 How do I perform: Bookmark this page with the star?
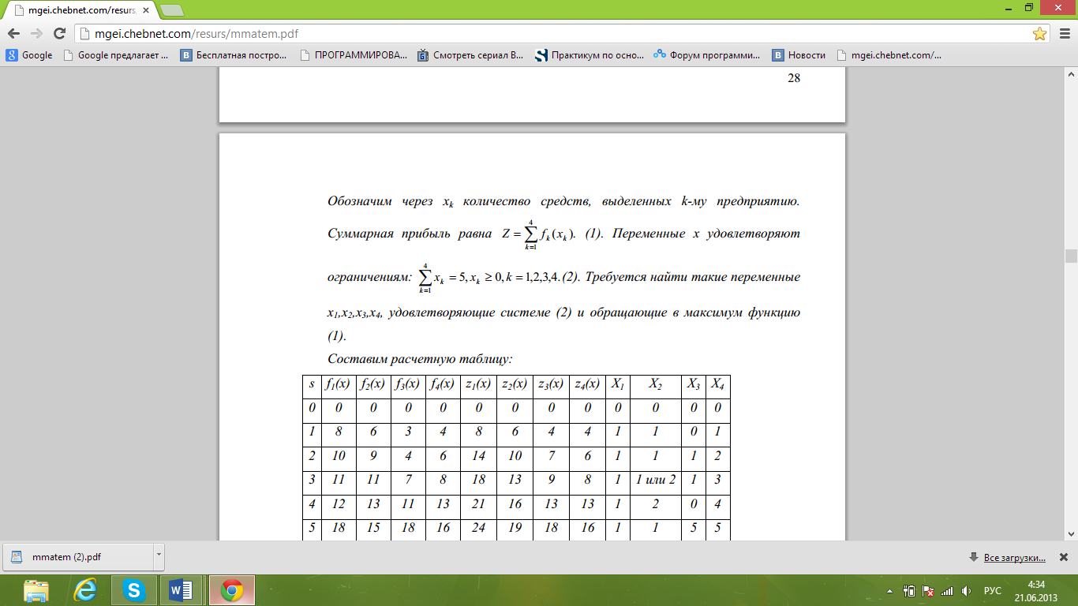(x=1039, y=33)
